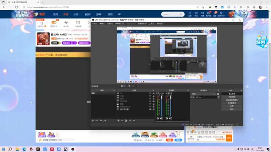Image resolution: width=271 pixels, height=152 pixels.
Task: Click the Settings button in OBS controls
Action: tap(232, 106)
